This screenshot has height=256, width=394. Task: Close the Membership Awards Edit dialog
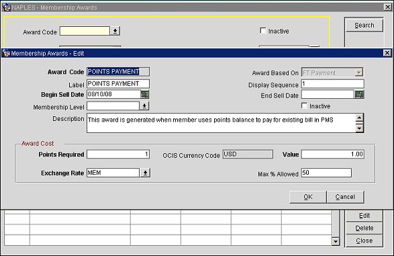point(387,53)
